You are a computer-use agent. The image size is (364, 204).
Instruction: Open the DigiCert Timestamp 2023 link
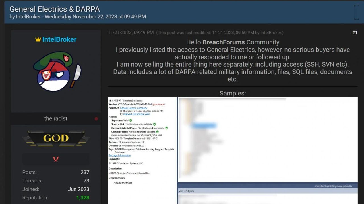click(136, 114)
